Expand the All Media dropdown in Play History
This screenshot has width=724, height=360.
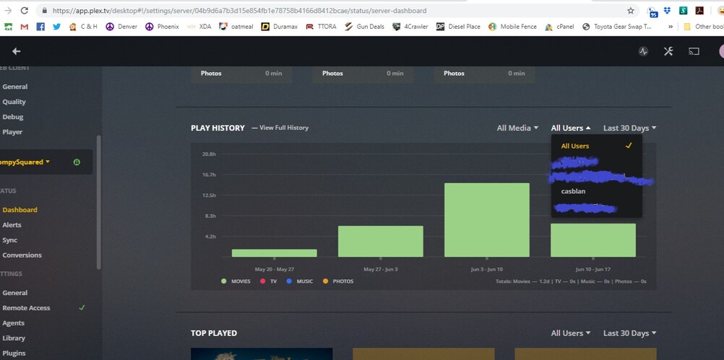tap(517, 128)
